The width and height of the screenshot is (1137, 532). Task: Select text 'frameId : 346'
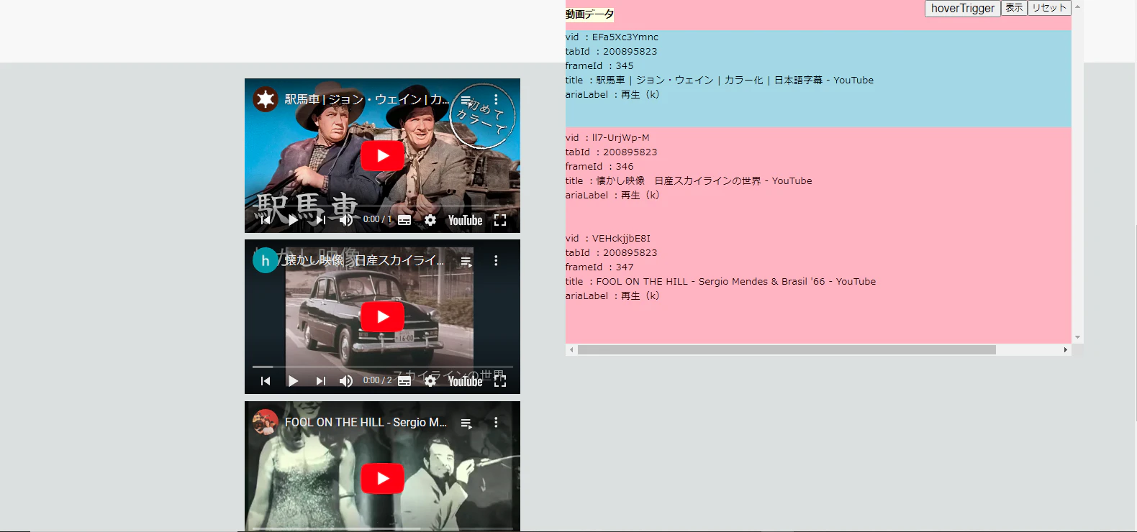coord(599,166)
